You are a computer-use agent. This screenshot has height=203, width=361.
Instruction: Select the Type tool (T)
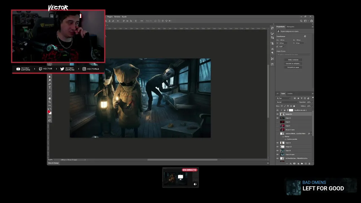point(50,87)
